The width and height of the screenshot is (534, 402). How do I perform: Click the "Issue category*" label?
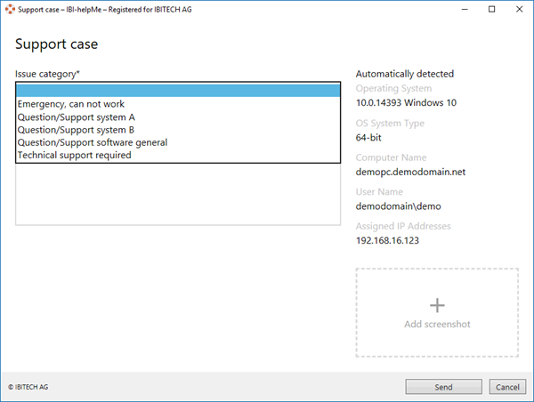pos(47,74)
